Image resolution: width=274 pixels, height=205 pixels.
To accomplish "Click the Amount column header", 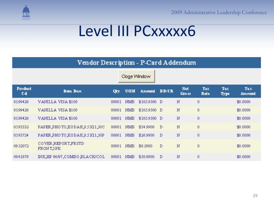I will (148, 91).
